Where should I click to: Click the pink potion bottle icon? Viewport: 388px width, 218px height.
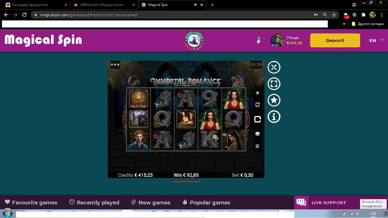pyautogui.click(x=259, y=40)
